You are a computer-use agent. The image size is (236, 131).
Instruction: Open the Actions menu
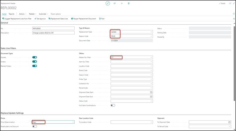tap(23, 14)
